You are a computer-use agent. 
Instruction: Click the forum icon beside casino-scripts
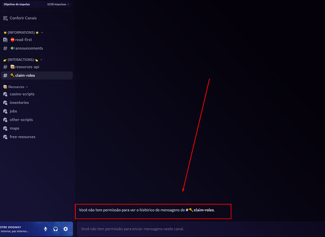click(x=5, y=94)
